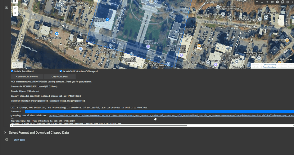Screen dimensions: 294x155
Task: Click the Pho Capital restaurant marker
Action: coord(199,46)
